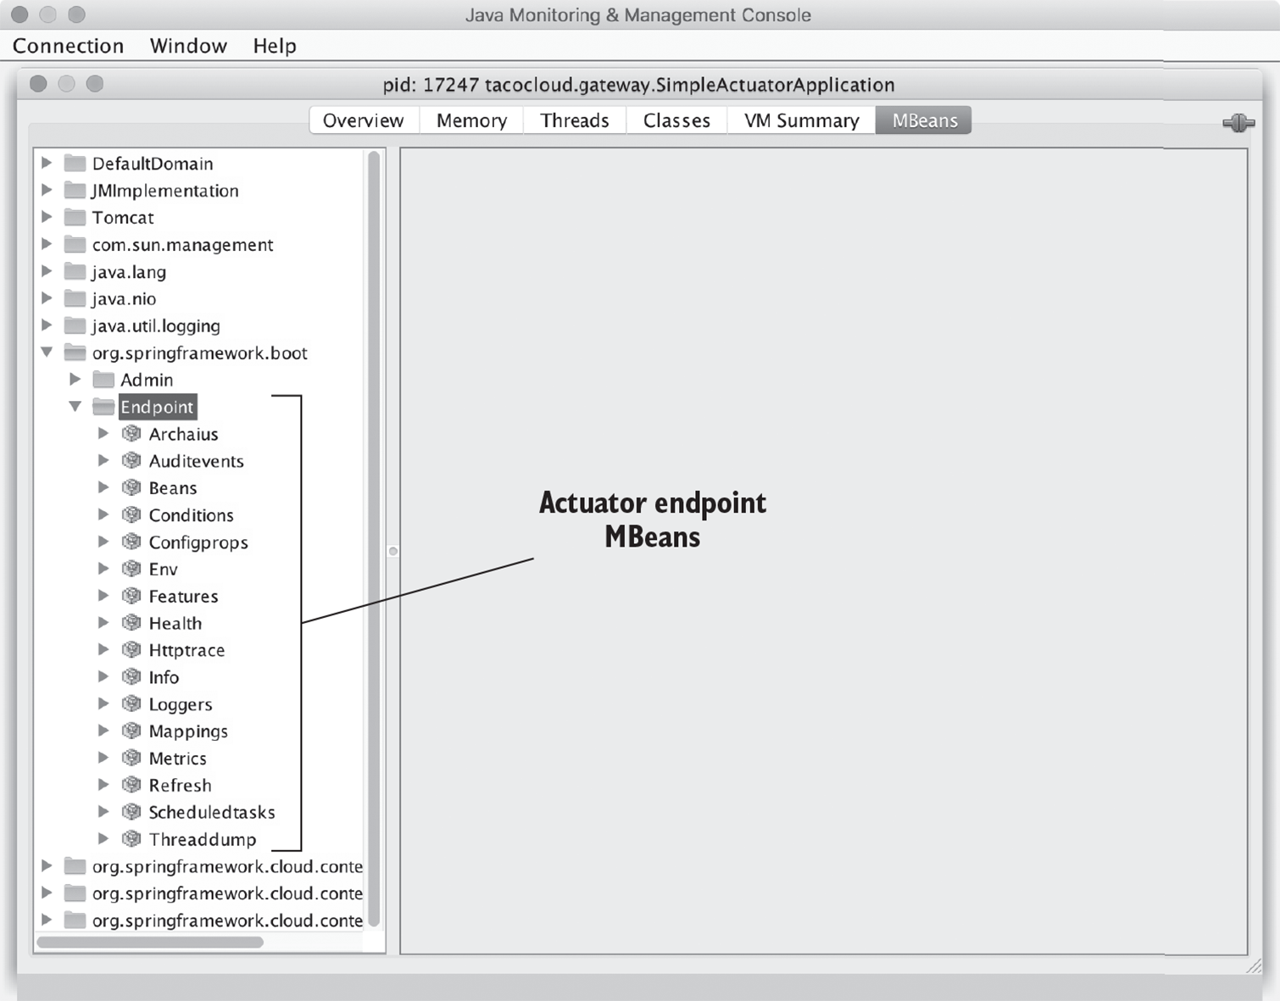Expand the Mappings MBean arrow
The width and height of the screenshot is (1280, 1001).
pos(103,731)
